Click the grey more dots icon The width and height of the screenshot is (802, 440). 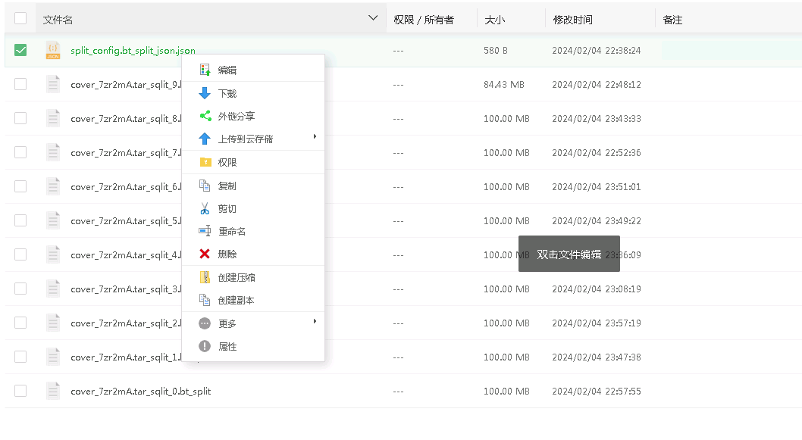(205, 323)
